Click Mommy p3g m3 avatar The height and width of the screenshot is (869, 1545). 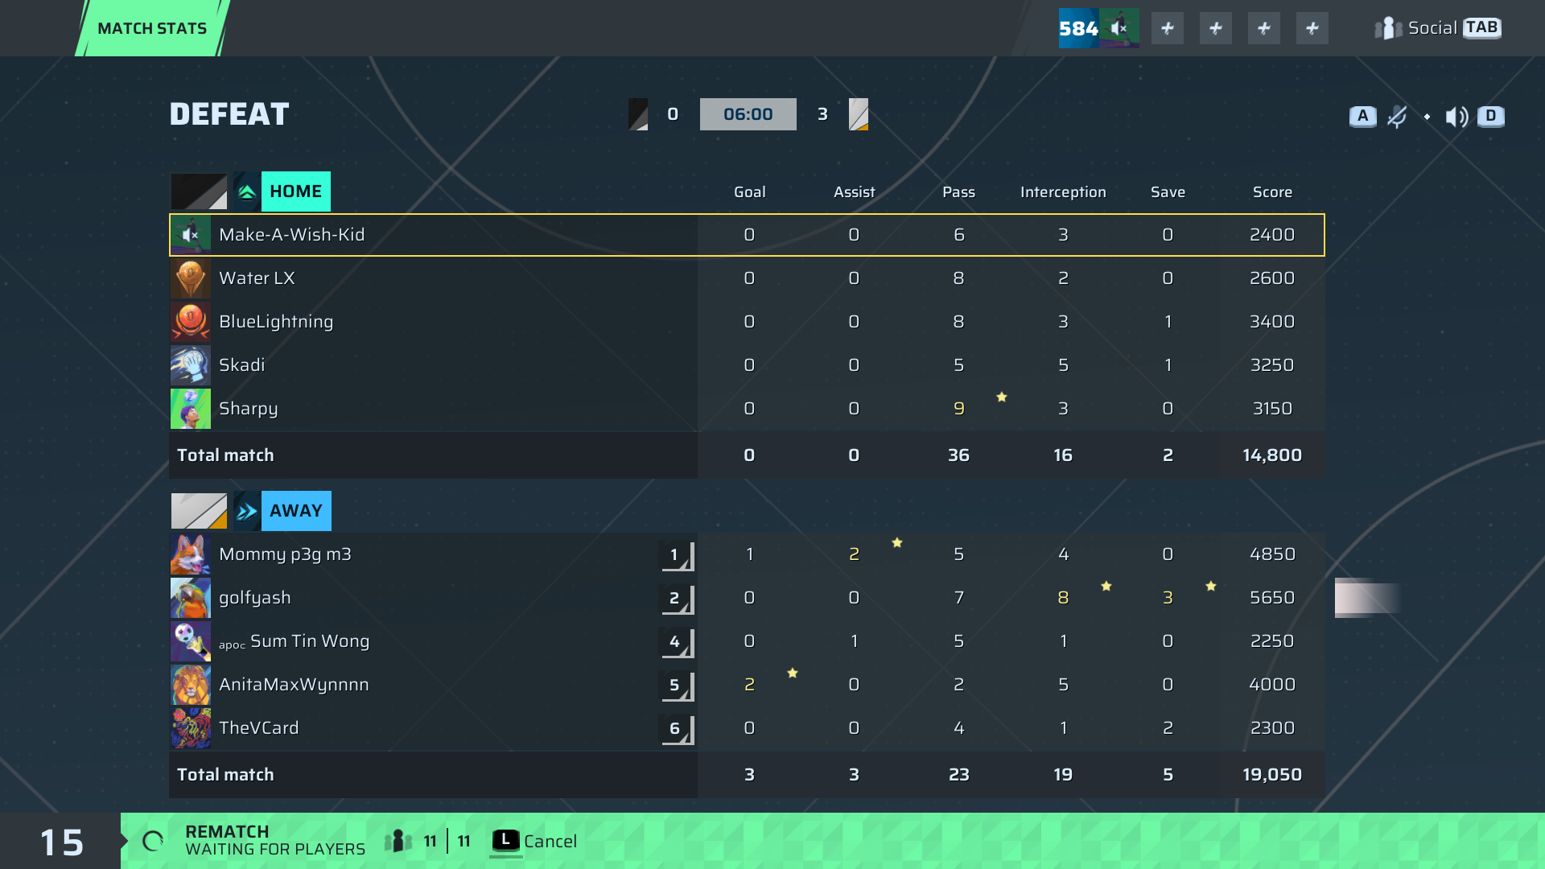(191, 554)
